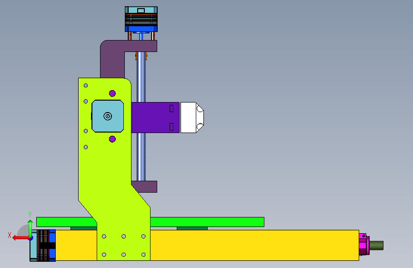The width and height of the screenshot is (413, 268).
Task: Select the dark green pad right of plate
Action: (192, 228)
